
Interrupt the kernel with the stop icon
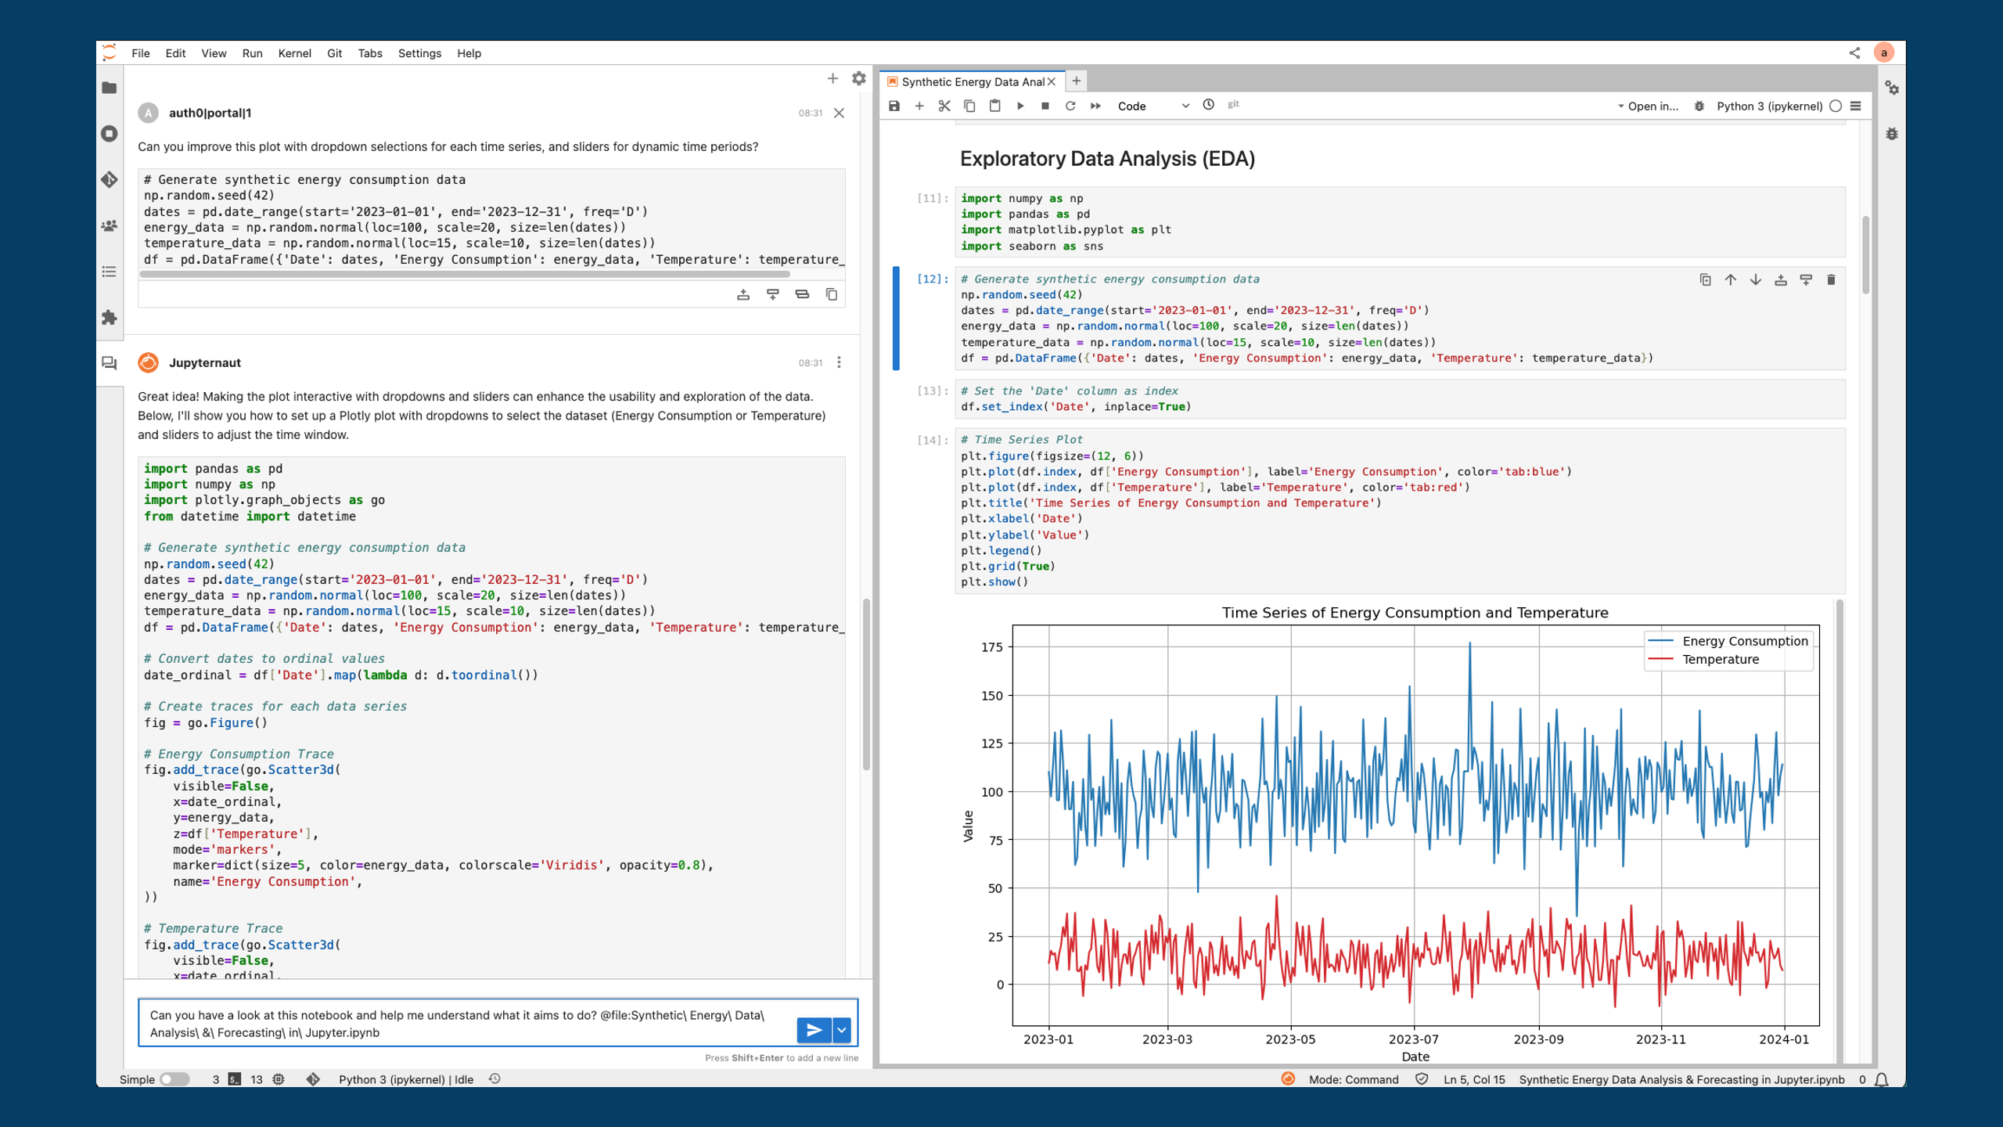click(x=1045, y=106)
